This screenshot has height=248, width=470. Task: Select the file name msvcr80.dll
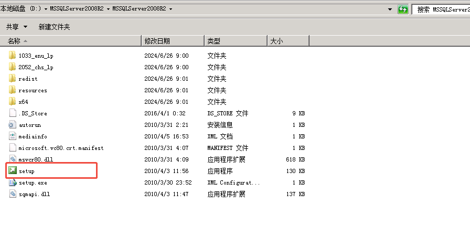pos(36,159)
